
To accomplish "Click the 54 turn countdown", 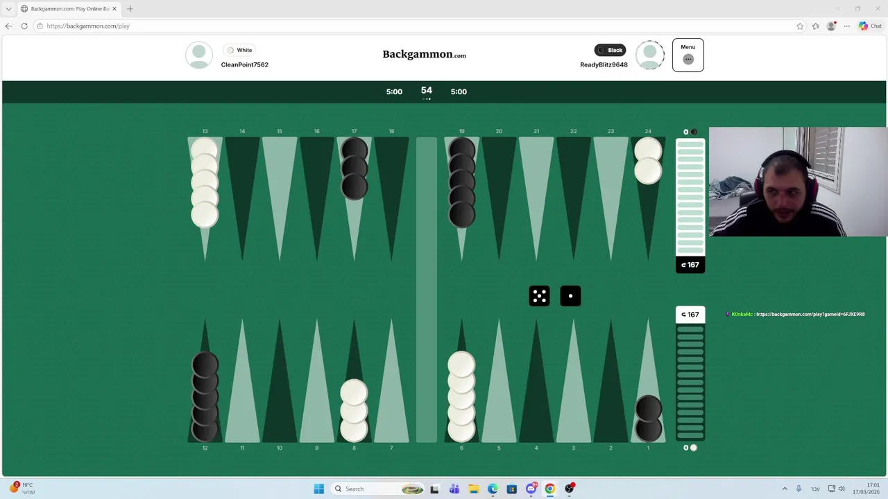I will click(427, 91).
